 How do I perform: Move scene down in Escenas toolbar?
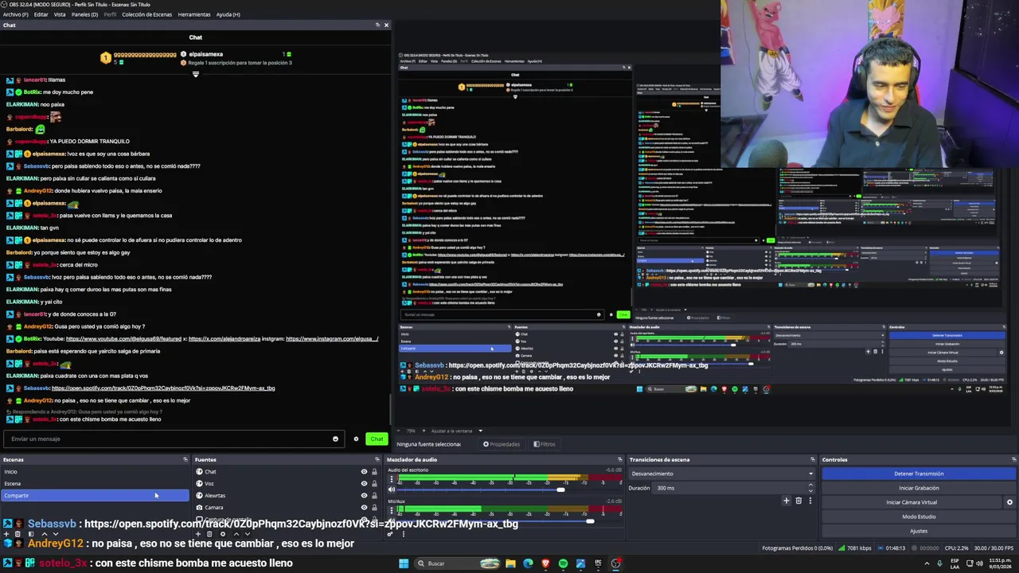56,533
